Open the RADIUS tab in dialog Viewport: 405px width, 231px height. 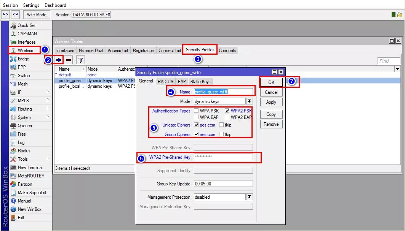click(165, 82)
